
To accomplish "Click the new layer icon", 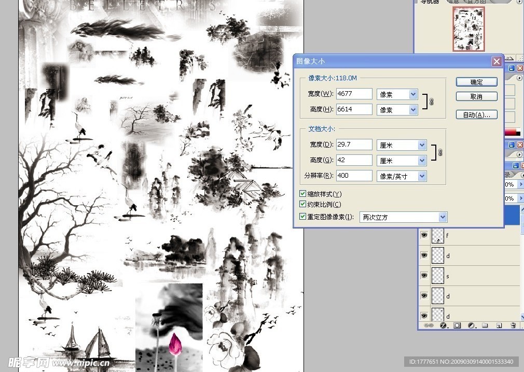I will [499, 326].
